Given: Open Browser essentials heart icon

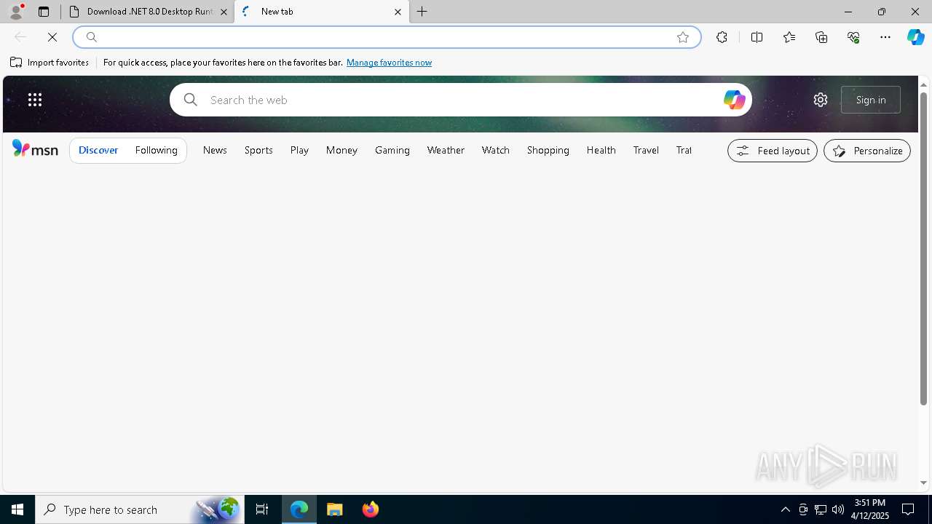Looking at the screenshot, I should (853, 37).
